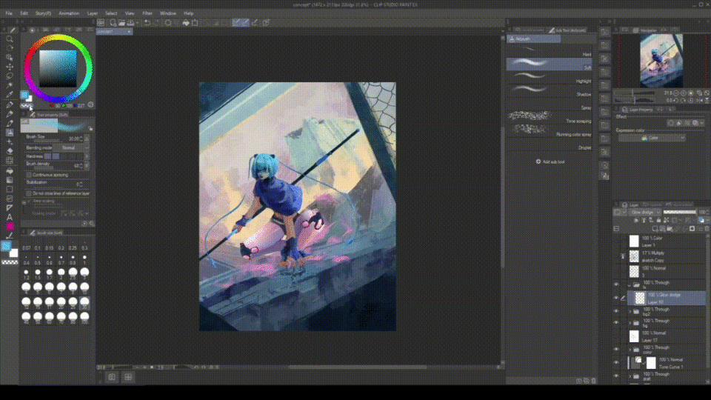711x400 pixels.
Task: Click the magenta material color icon in toolbar
Action: click(10, 227)
